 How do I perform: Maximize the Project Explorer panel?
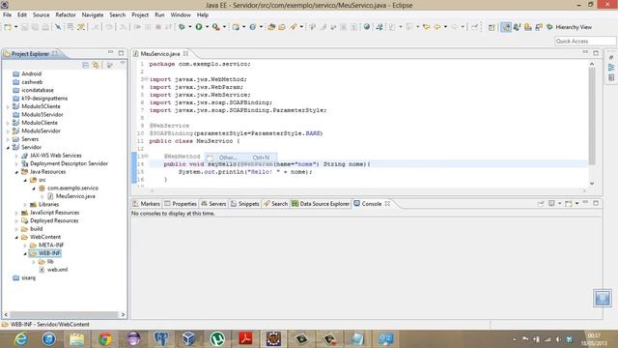click(121, 52)
